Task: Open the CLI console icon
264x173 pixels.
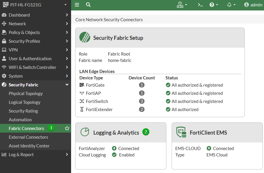Action: (x=200, y=5)
